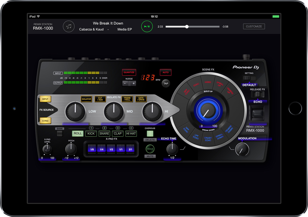Viewport: 308px width, 217px height.
Task: Click the nudge minus button
Action: click(125, 83)
